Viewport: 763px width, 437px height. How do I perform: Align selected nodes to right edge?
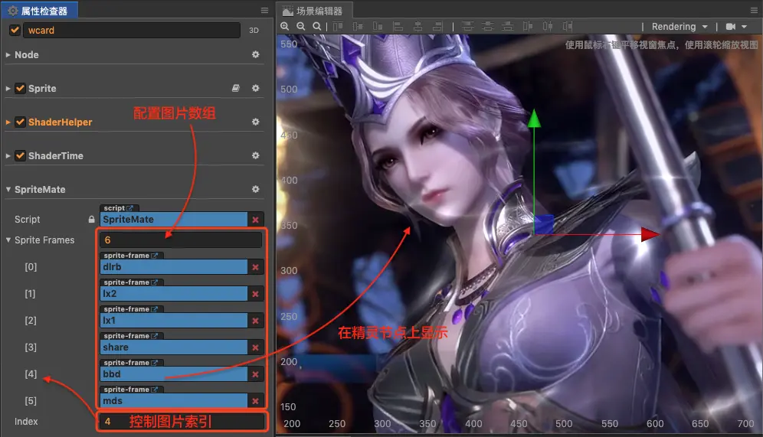[x=438, y=26]
